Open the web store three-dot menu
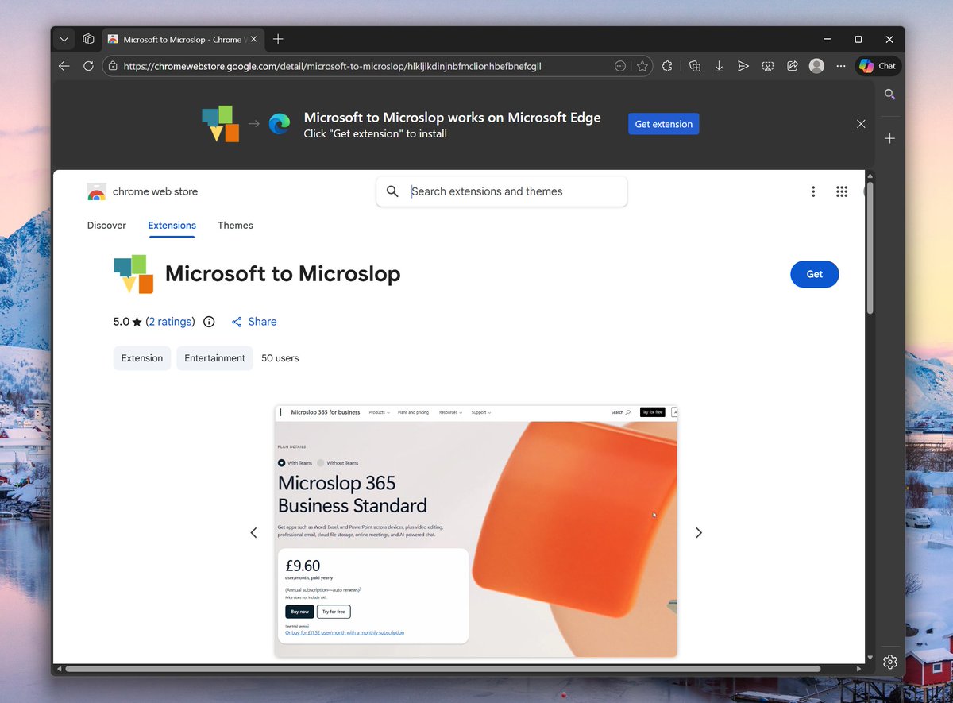 click(813, 191)
